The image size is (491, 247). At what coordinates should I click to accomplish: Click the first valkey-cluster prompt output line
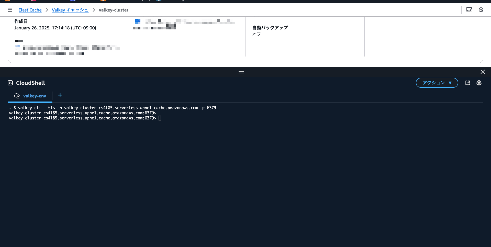click(82, 113)
